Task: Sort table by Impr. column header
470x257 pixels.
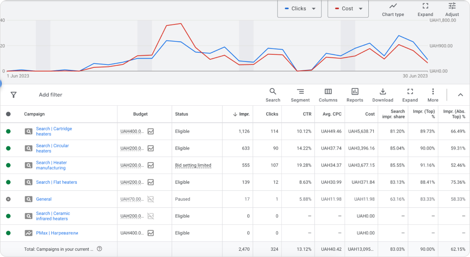Action: (241, 114)
